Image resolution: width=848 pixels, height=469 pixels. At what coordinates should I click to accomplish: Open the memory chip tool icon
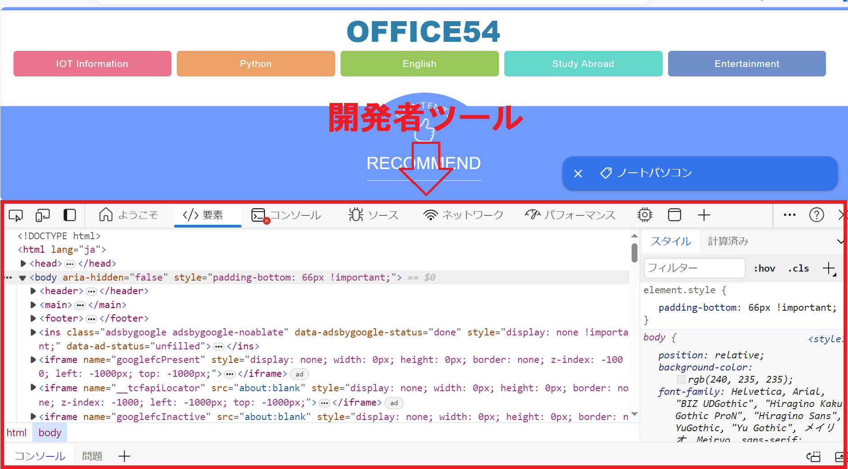click(645, 215)
